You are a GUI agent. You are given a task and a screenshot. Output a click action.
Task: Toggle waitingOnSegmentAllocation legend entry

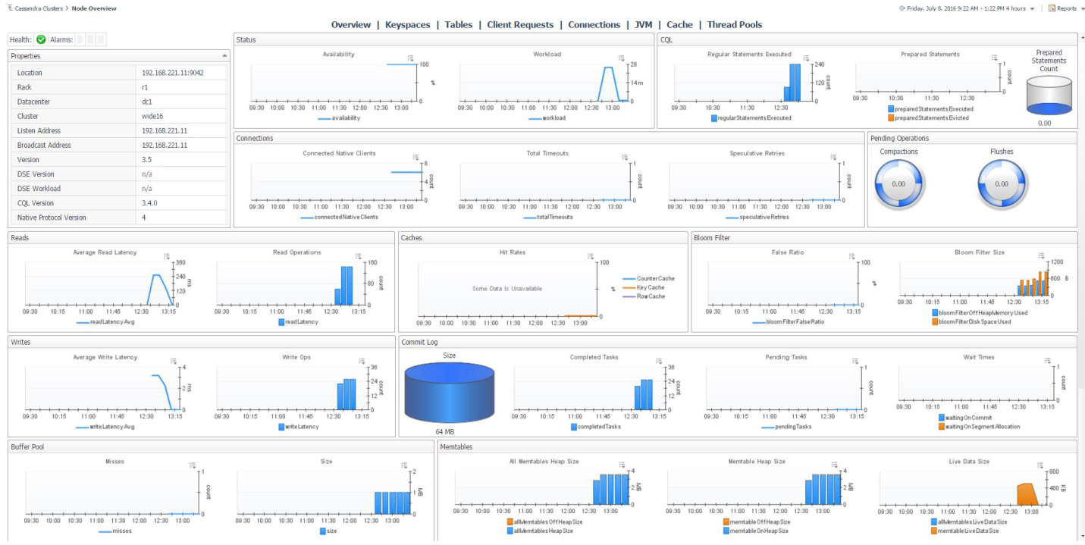pos(979,426)
